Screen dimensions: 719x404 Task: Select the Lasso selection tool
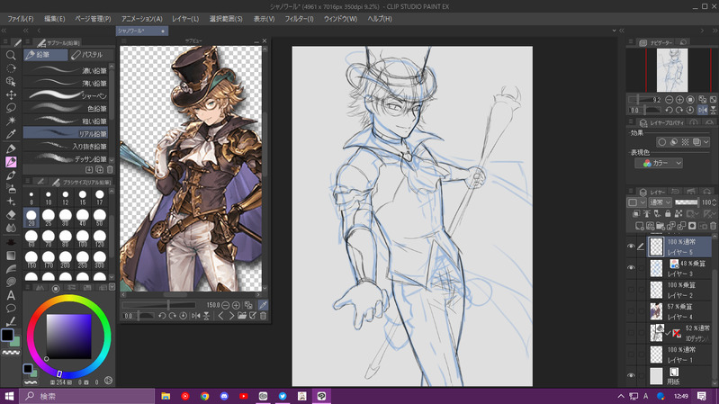11,108
